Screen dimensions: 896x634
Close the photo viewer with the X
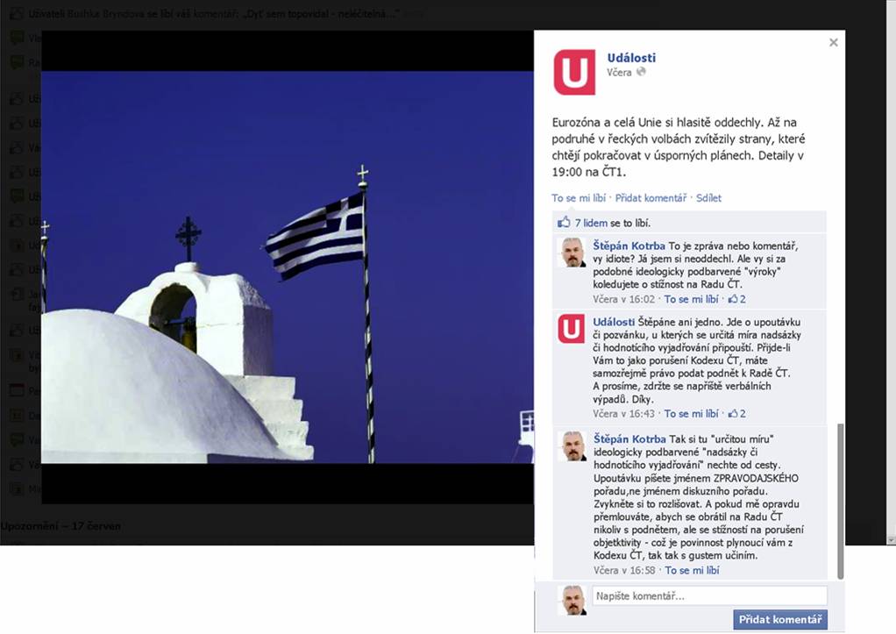pyautogui.click(x=833, y=42)
